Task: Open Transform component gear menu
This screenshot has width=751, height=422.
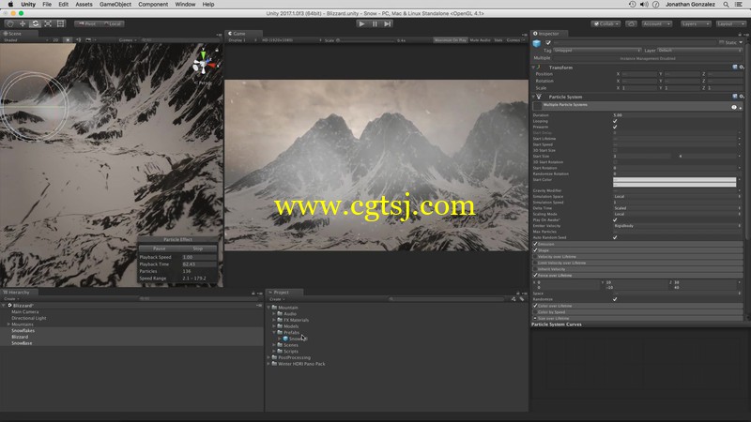Action: coord(742,68)
